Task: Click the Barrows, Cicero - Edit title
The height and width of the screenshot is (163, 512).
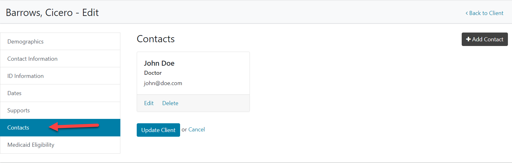Action: (52, 13)
